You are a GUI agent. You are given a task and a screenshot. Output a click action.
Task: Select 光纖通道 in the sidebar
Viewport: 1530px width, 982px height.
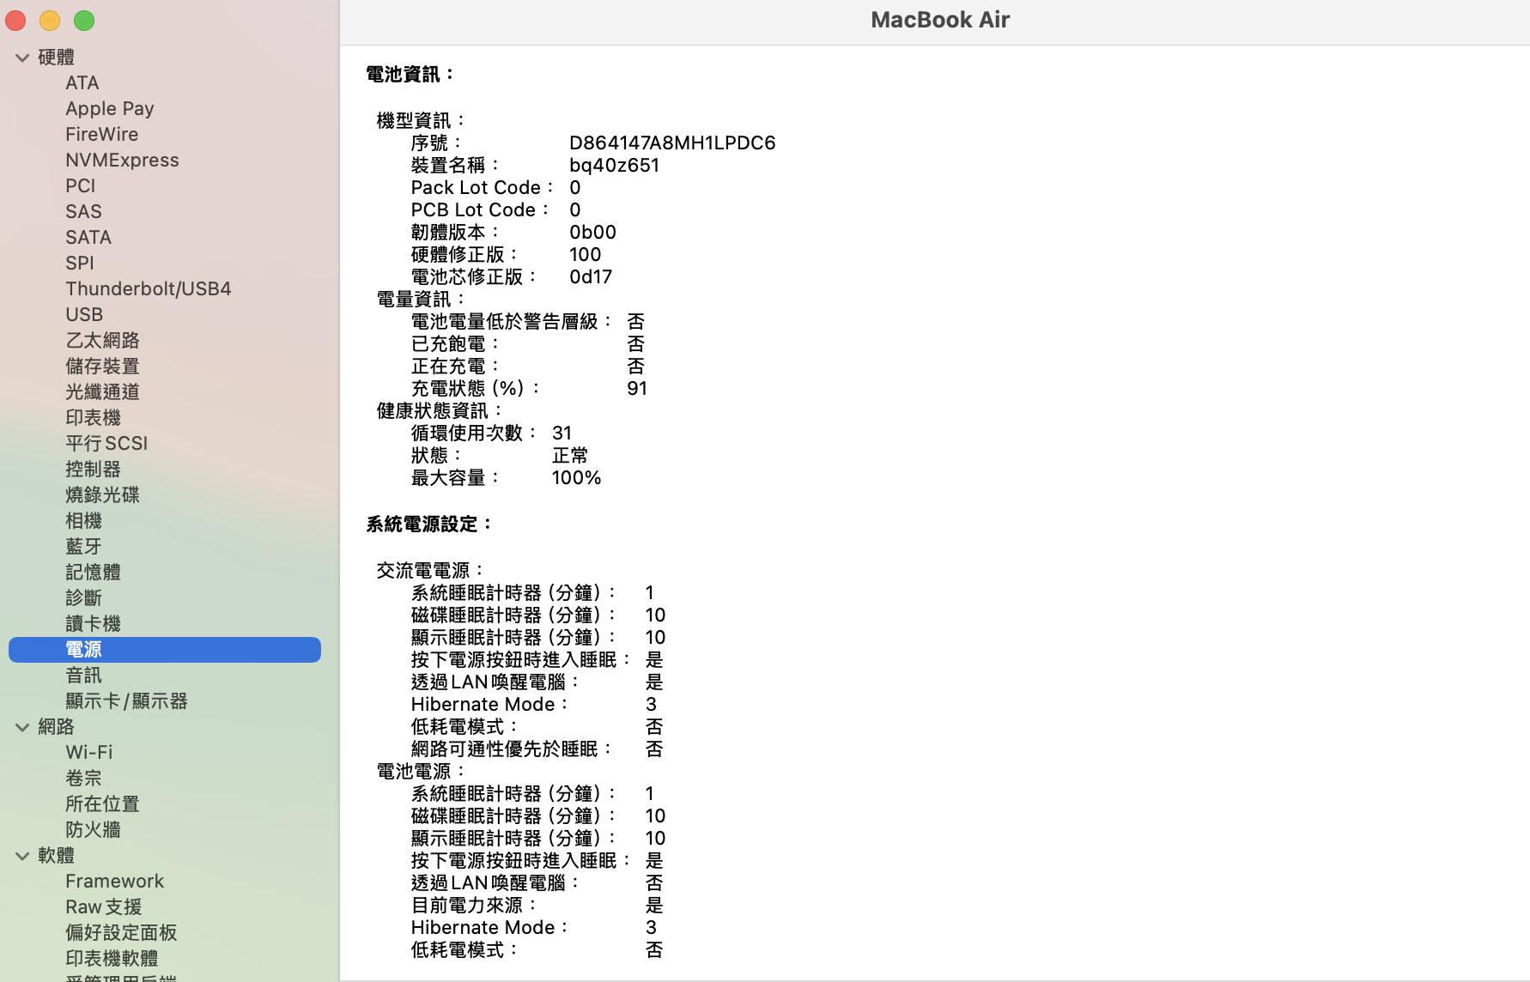point(103,392)
